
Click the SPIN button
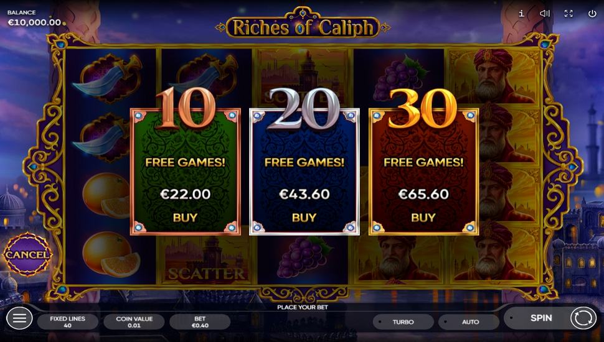pos(541,318)
